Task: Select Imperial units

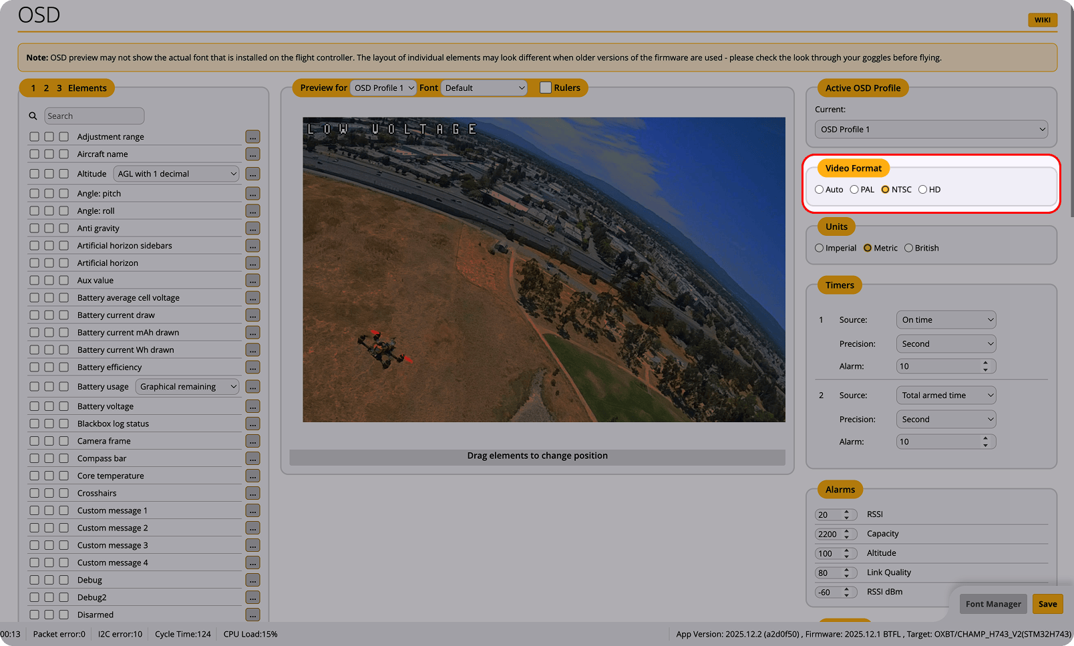Action: tap(819, 248)
